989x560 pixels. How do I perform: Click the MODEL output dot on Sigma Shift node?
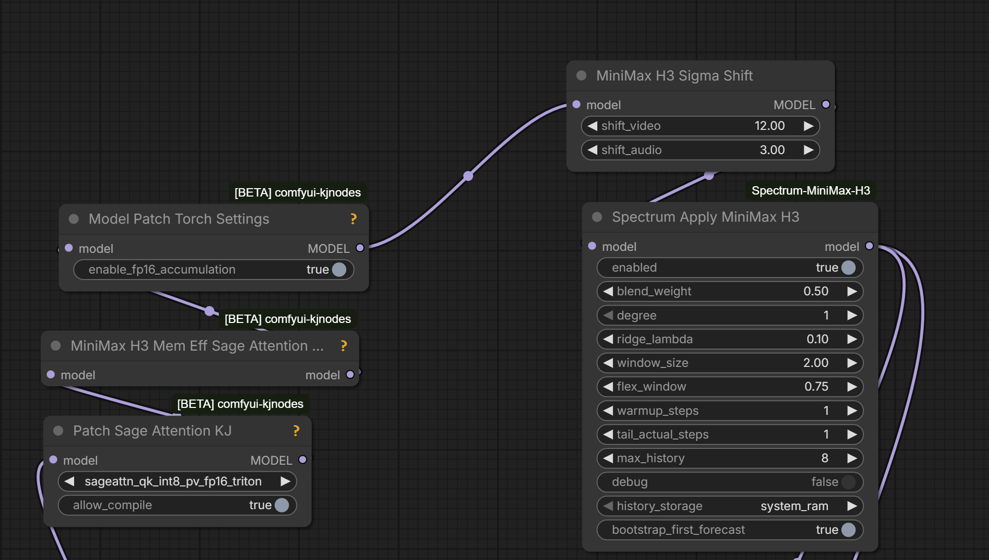tap(826, 104)
